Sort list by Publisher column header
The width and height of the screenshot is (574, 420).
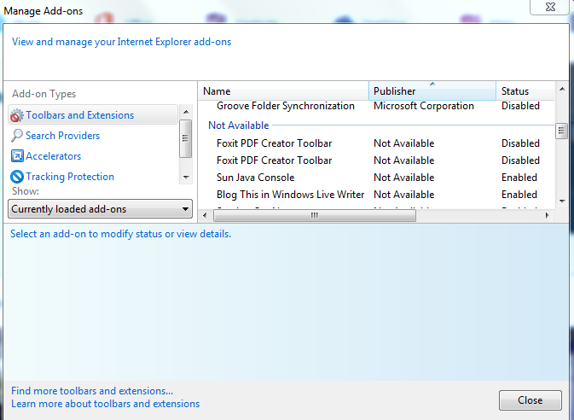pos(432,90)
